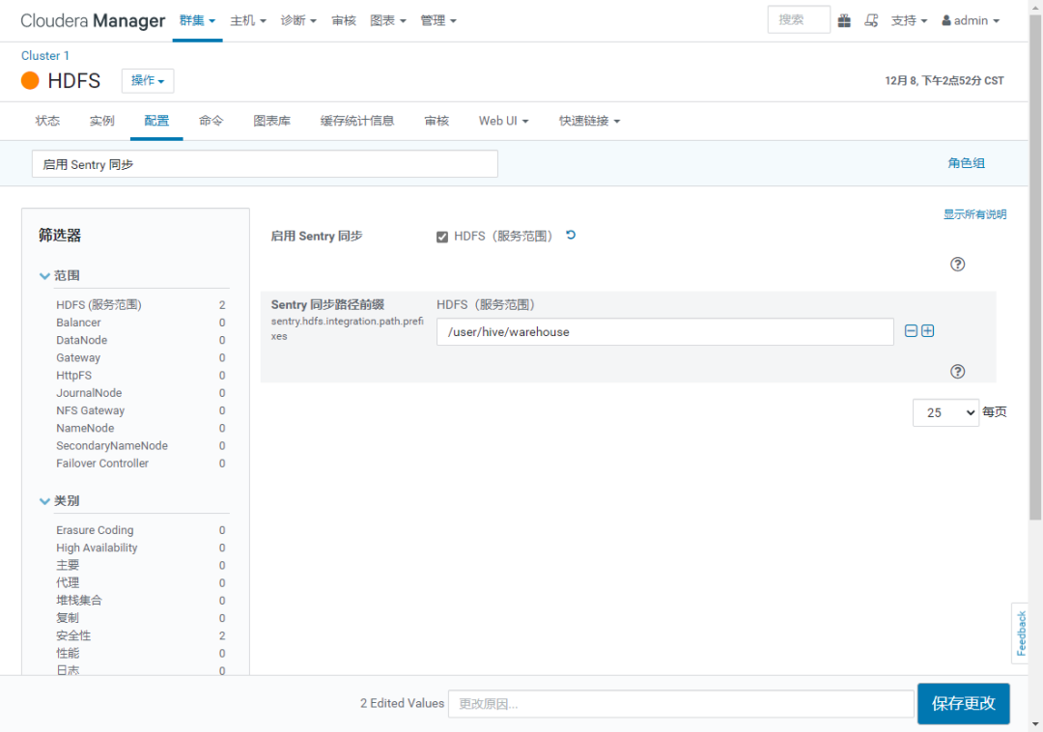Viewport: 1043px width, 732px height.
Task: Filter by Gateway scope
Action: (140, 357)
